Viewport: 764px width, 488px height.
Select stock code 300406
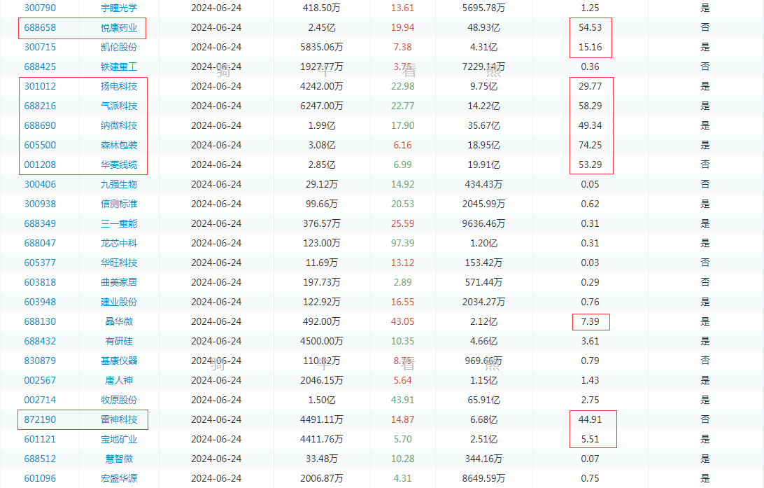(x=40, y=185)
